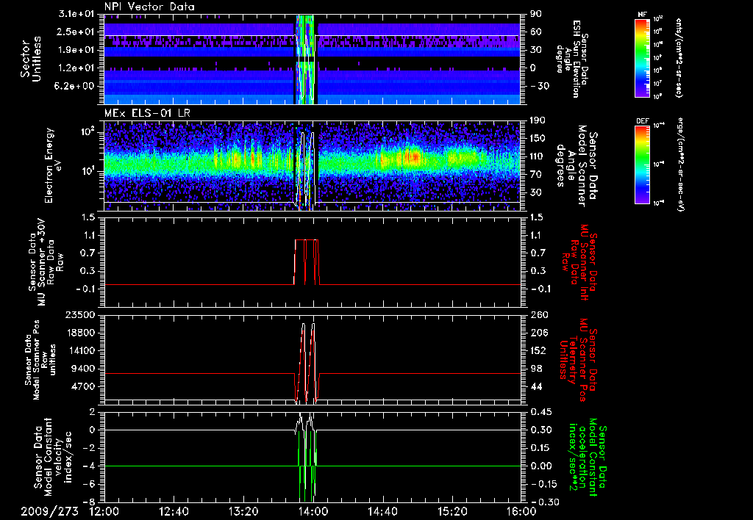The image size is (753, 520).
Task: Click the DEF color scale bar
Action: click(x=643, y=164)
